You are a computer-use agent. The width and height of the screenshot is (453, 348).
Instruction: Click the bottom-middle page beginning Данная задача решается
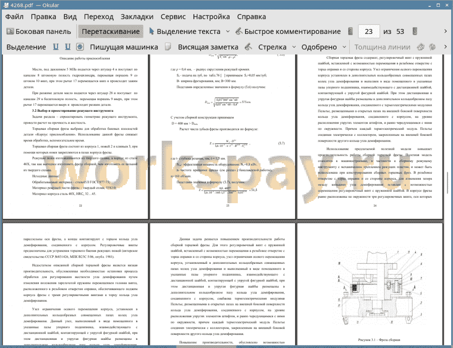point(222,284)
